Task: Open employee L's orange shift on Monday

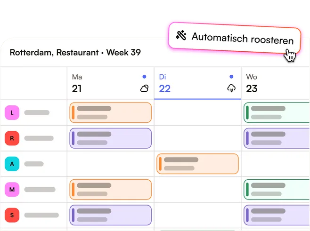Action: pos(111,112)
